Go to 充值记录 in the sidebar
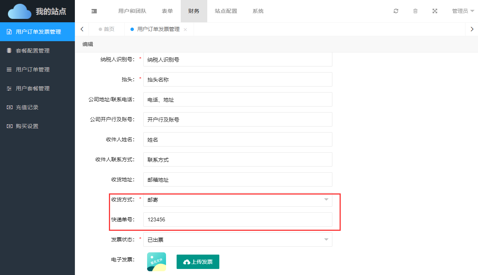Viewport: 478px width, 275px height. pos(27,107)
